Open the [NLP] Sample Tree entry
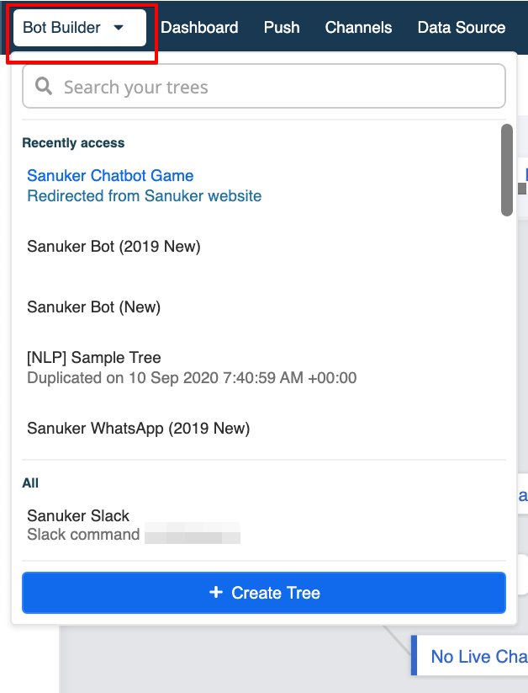The height and width of the screenshot is (693, 528). (x=94, y=357)
